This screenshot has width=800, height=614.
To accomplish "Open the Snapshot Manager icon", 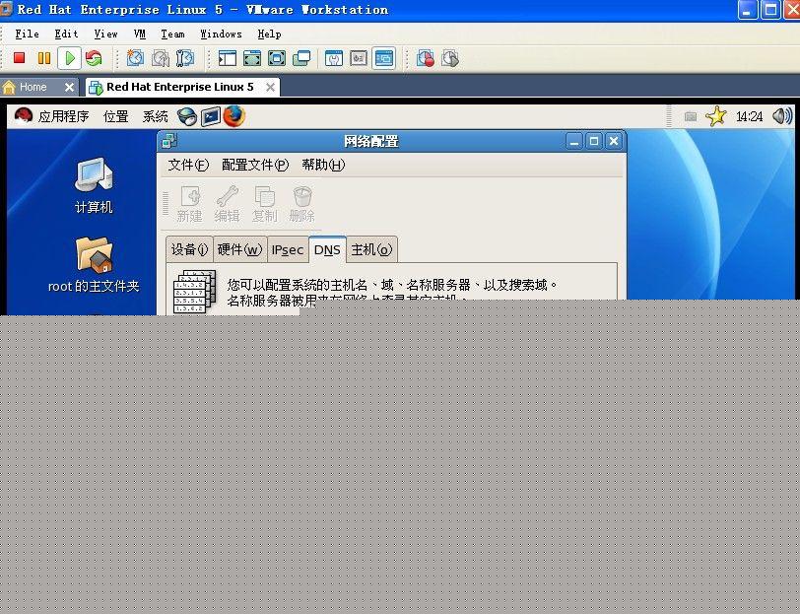I will pos(185,58).
